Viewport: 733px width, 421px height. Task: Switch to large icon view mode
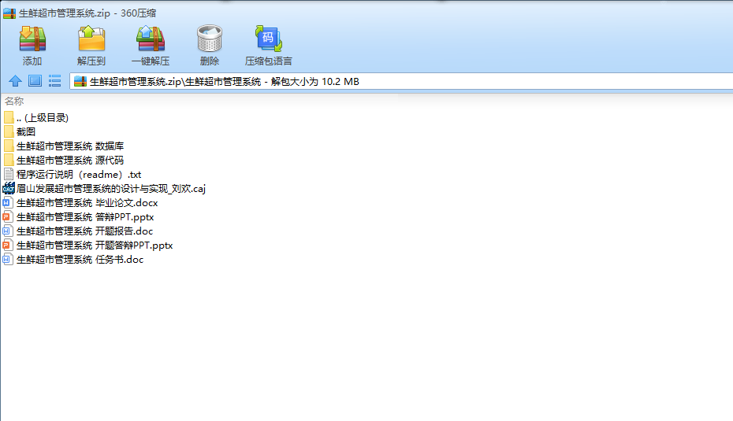[35, 81]
